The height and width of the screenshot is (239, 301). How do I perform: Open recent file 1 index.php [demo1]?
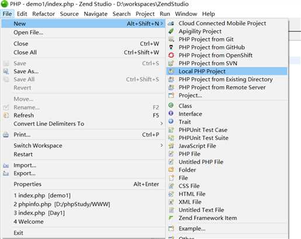[x=84, y=195]
